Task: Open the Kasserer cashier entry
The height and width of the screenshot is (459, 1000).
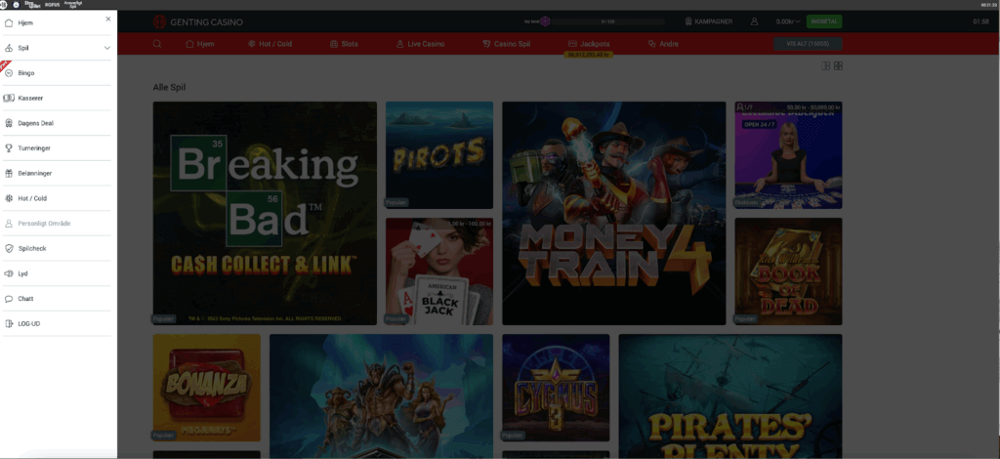Action: pyautogui.click(x=56, y=99)
